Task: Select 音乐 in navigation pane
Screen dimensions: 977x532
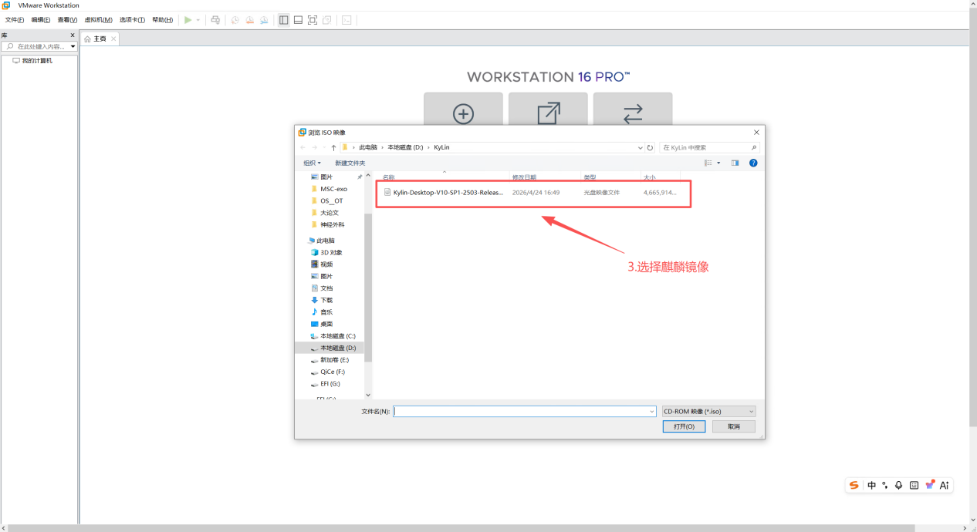Action: [x=322, y=312]
